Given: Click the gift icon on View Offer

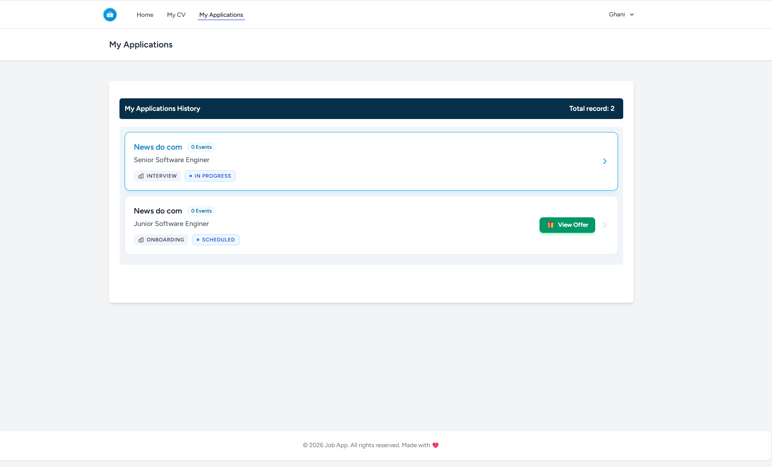Looking at the screenshot, I should (550, 225).
